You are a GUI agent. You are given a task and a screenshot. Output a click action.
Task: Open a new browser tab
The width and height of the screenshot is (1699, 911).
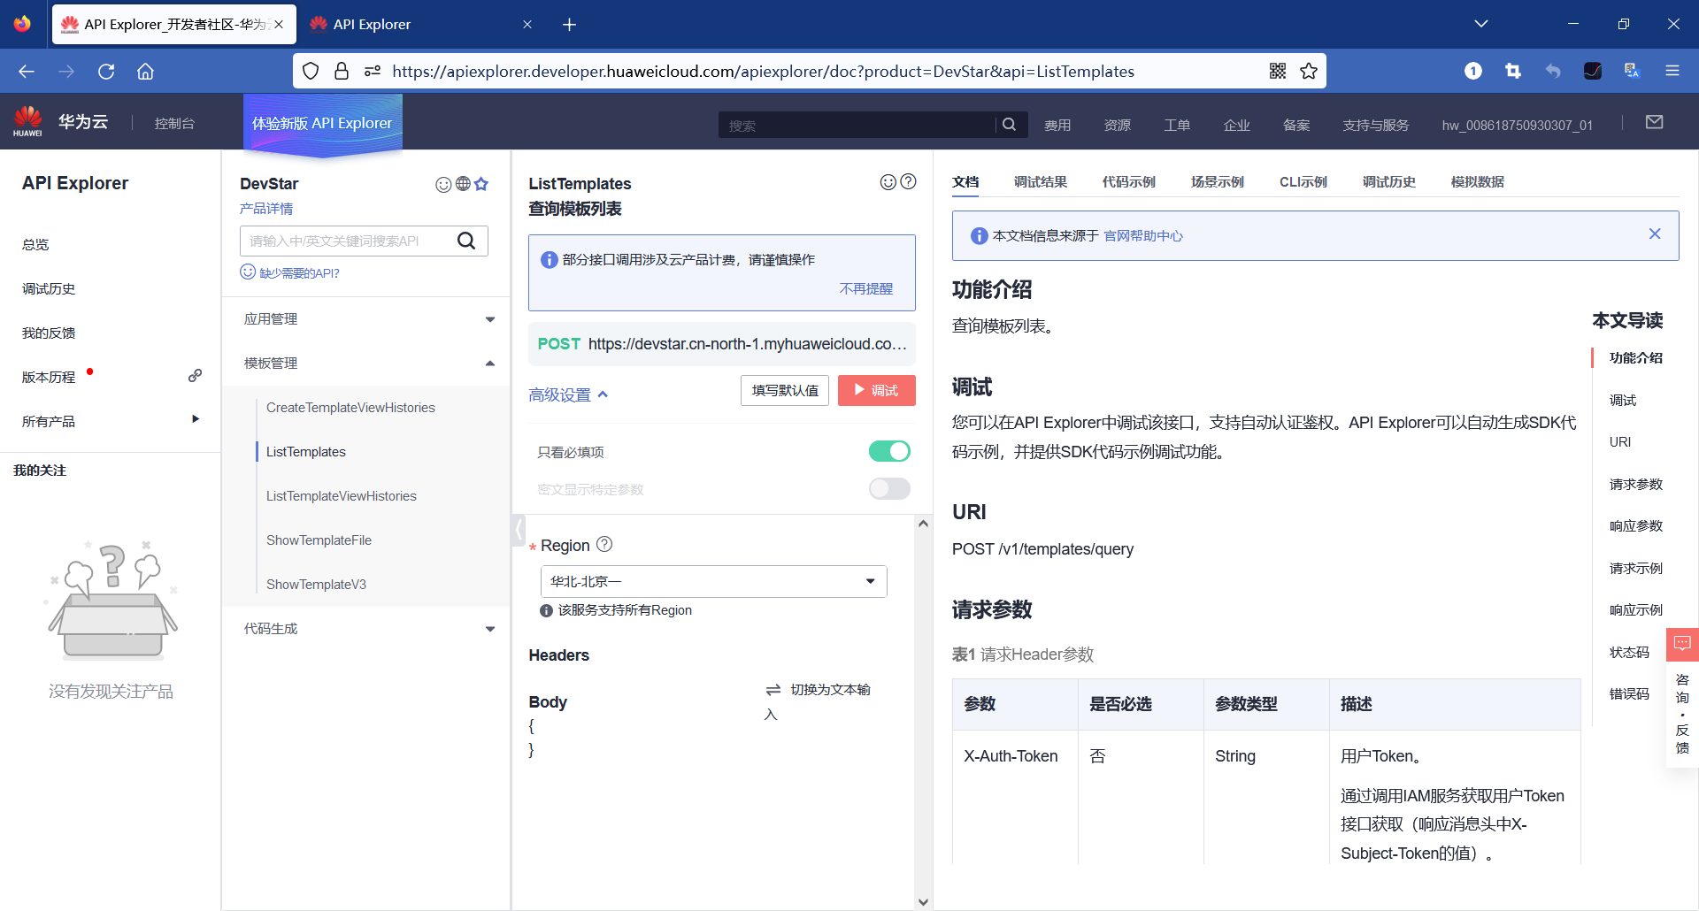click(569, 25)
